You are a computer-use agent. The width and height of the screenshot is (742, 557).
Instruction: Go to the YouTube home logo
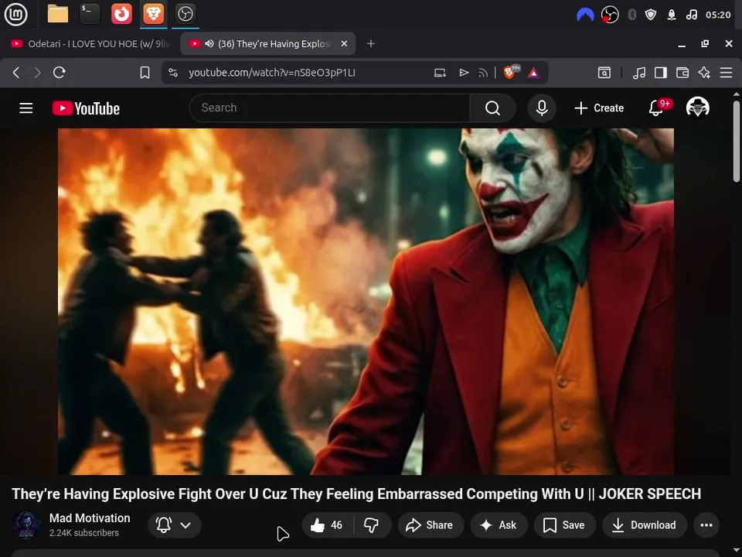point(86,108)
